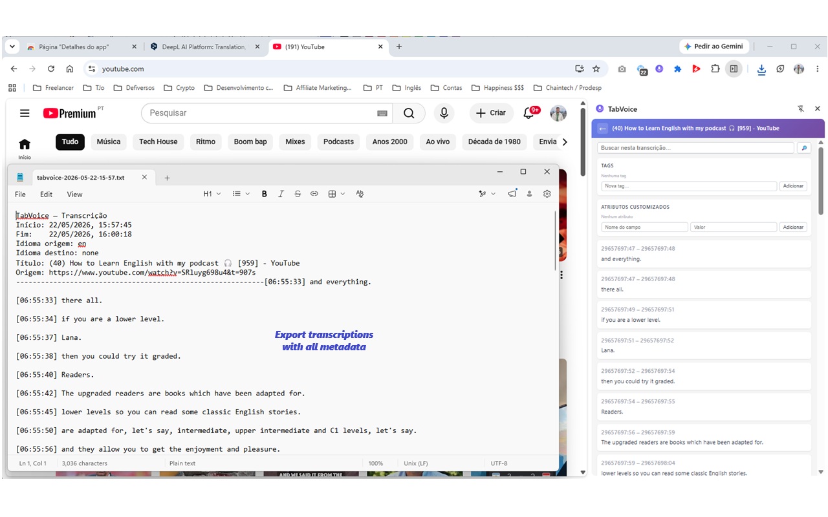Show more YouTube category chips arrow
This screenshot has height=517, width=828.
click(565, 142)
